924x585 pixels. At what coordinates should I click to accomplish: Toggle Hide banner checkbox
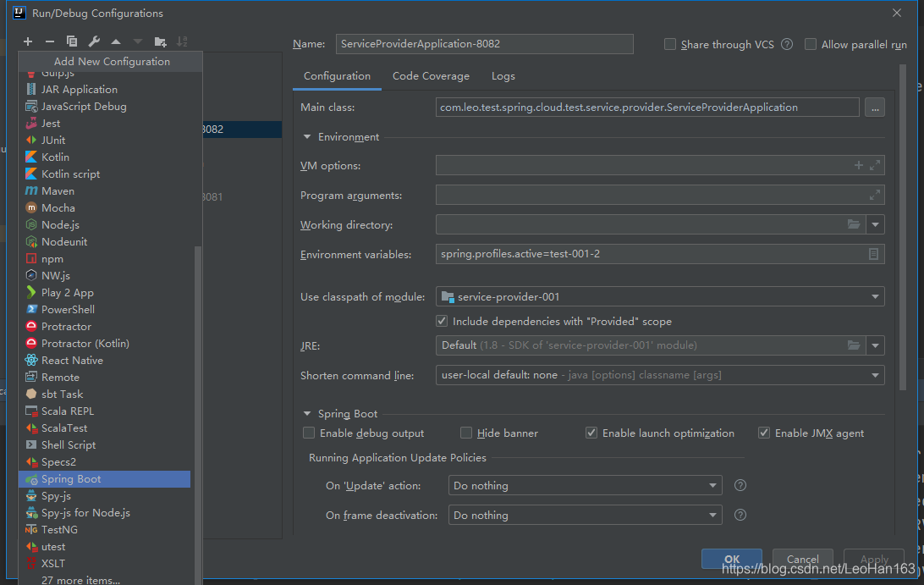[x=466, y=433]
